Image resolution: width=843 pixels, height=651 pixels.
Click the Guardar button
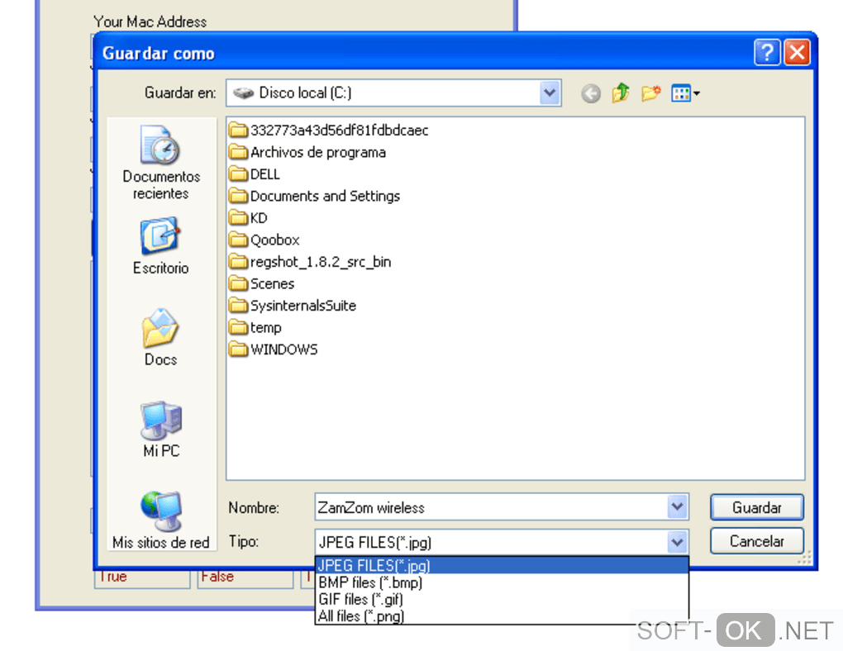[x=756, y=507]
